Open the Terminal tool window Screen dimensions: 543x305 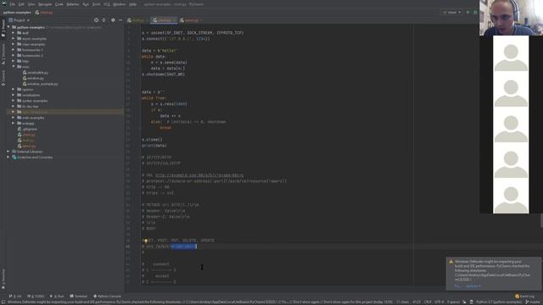tap(79, 297)
